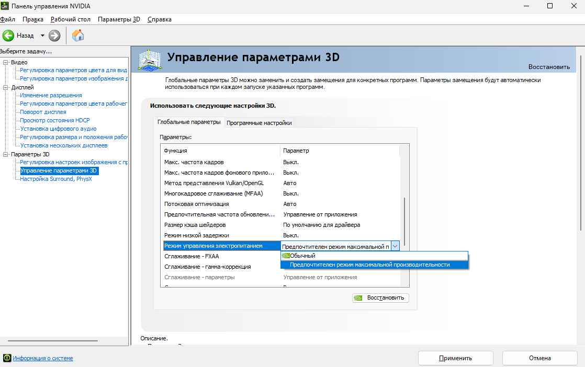Select Управление параметрами 3D tree item
Viewport: 585px width, 367px height.
point(58,170)
